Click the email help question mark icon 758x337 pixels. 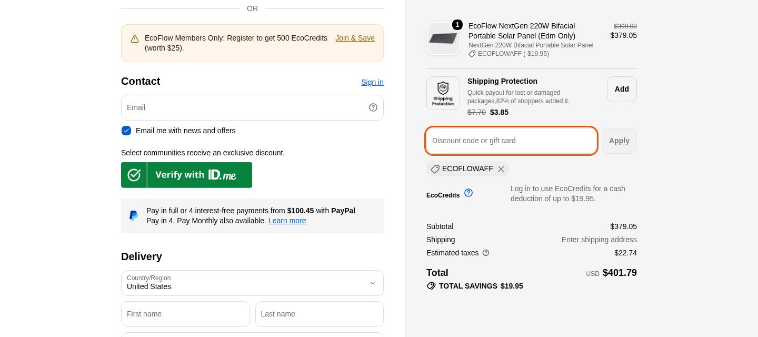[x=373, y=107]
